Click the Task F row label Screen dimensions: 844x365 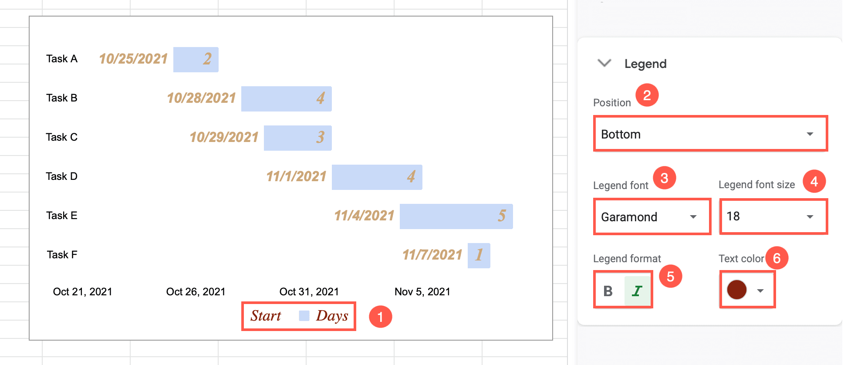coord(61,254)
